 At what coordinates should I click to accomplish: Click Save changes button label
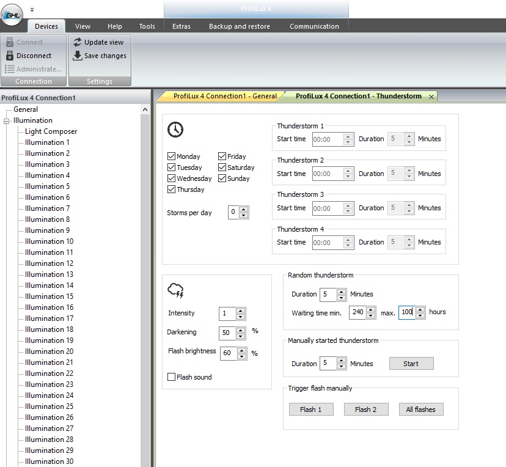pos(105,56)
